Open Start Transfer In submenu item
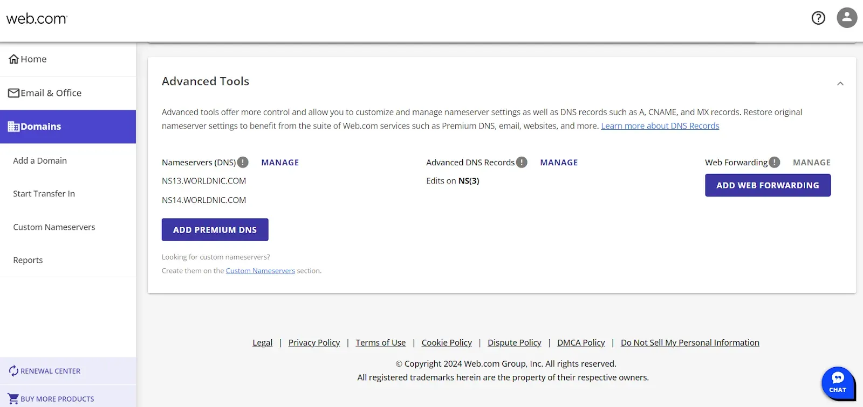The image size is (863, 407). point(44,194)
